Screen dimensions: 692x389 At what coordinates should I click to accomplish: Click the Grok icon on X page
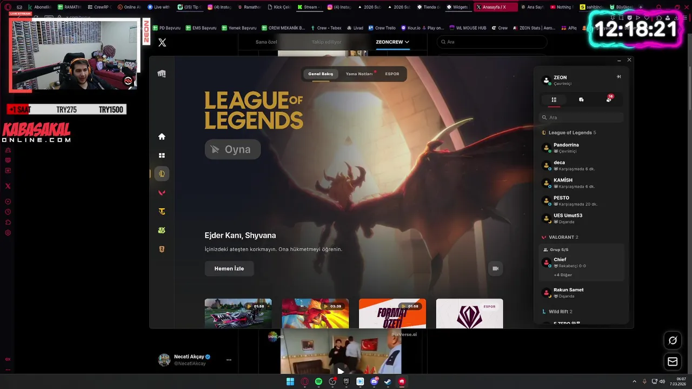pos(673,340)
